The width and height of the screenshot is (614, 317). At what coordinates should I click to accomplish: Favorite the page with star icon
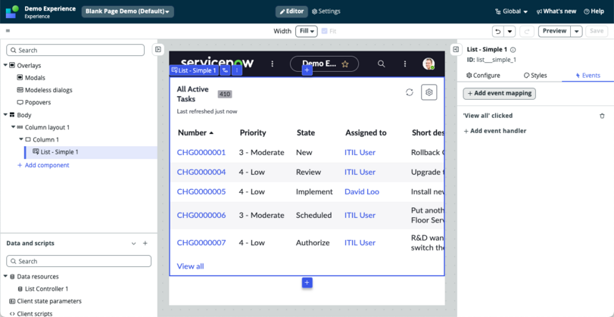coord(345,64)
